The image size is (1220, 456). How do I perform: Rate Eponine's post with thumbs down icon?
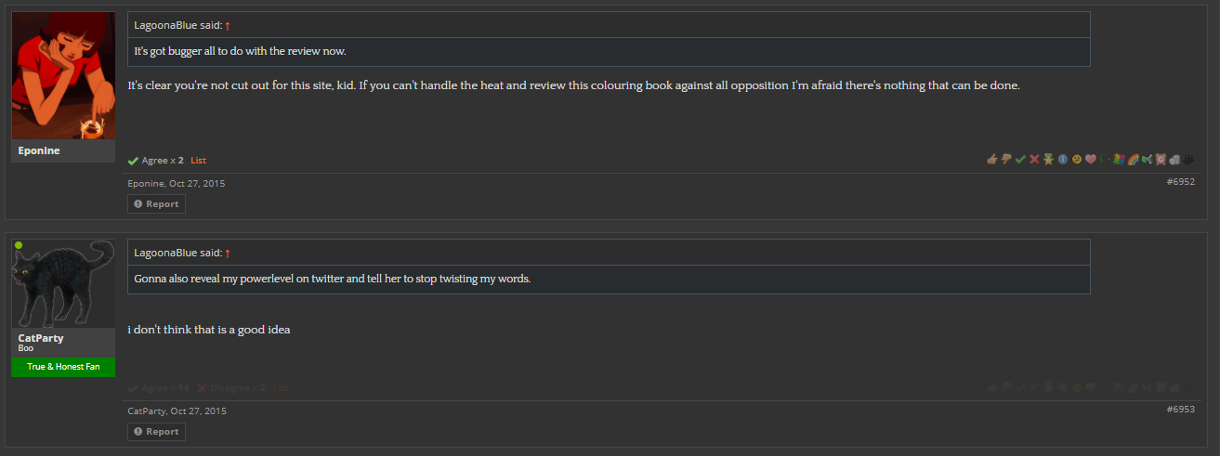(x=1006, y=159)
